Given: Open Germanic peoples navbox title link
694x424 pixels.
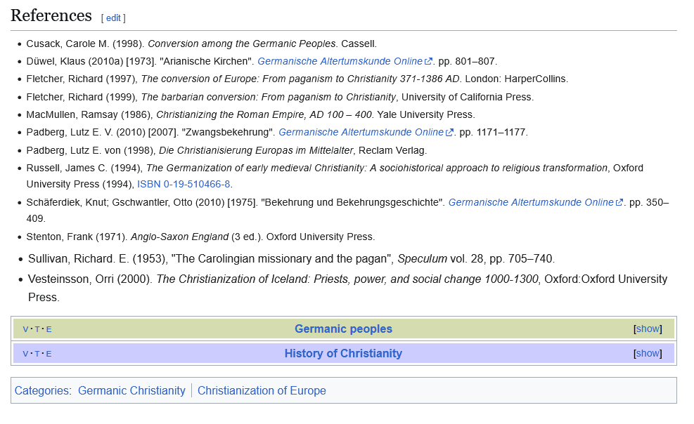Looking at the screenshot, I should 343,329.
